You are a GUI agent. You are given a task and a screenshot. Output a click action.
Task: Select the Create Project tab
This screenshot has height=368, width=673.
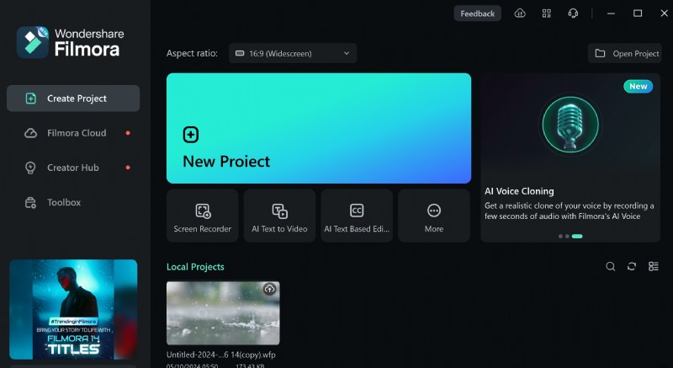73,99
